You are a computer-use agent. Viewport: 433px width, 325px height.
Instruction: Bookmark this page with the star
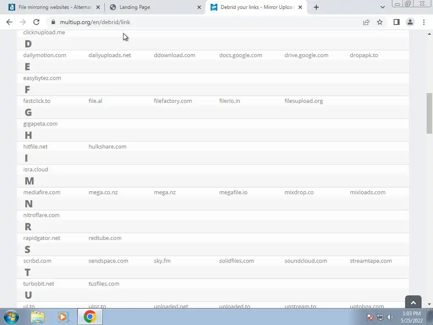(x=380, y=22)
